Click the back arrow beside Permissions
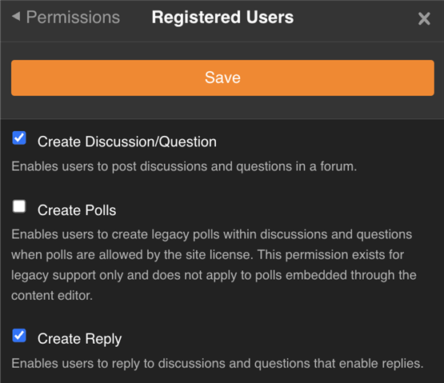Screen dimensions: 444x383 point(16,17)
